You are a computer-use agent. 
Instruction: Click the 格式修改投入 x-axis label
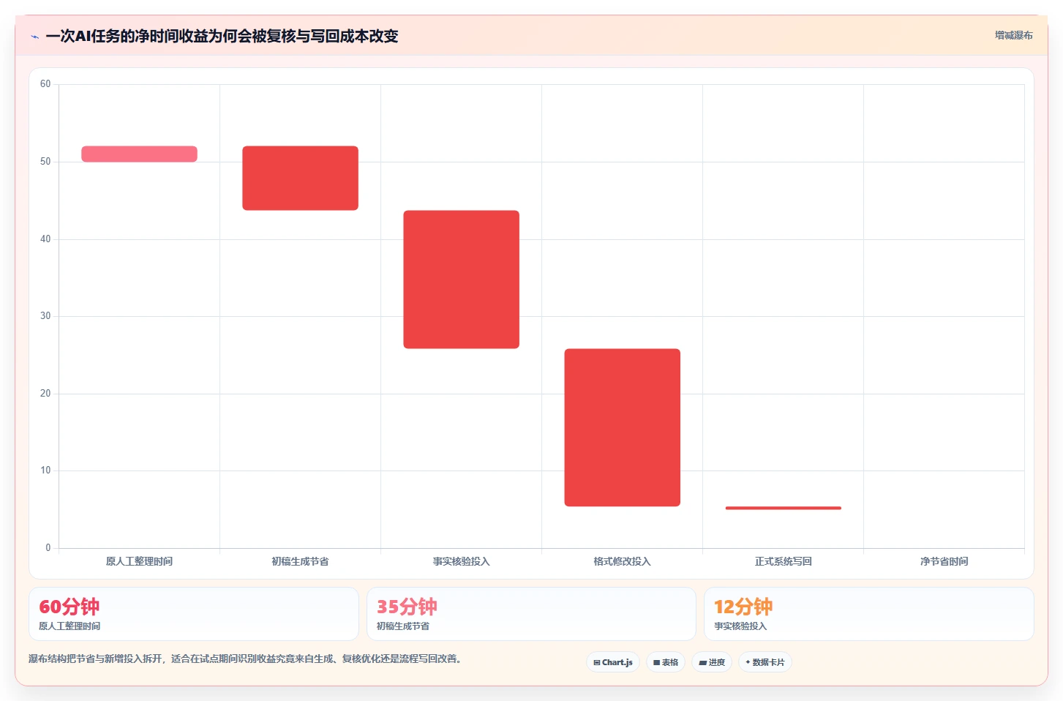622,561
